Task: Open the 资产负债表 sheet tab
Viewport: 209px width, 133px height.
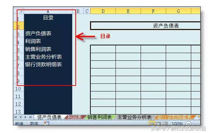Action: point(49,117)
